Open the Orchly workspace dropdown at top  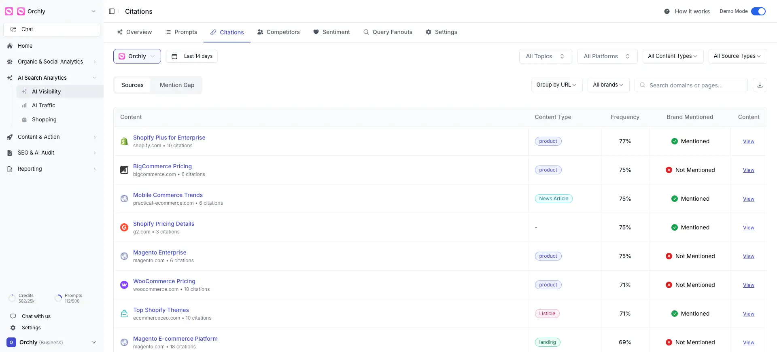52,11
